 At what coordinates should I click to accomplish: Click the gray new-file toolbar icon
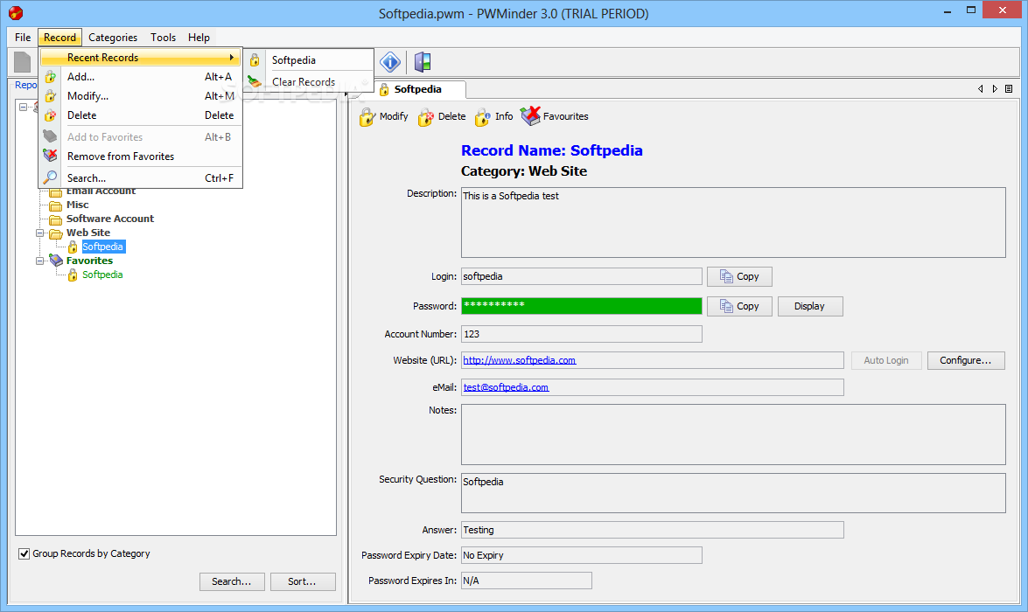click(22, 62)
